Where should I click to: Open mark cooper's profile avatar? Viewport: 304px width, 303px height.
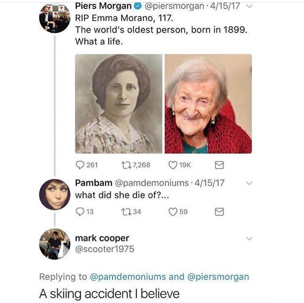(x=55, y=244)
